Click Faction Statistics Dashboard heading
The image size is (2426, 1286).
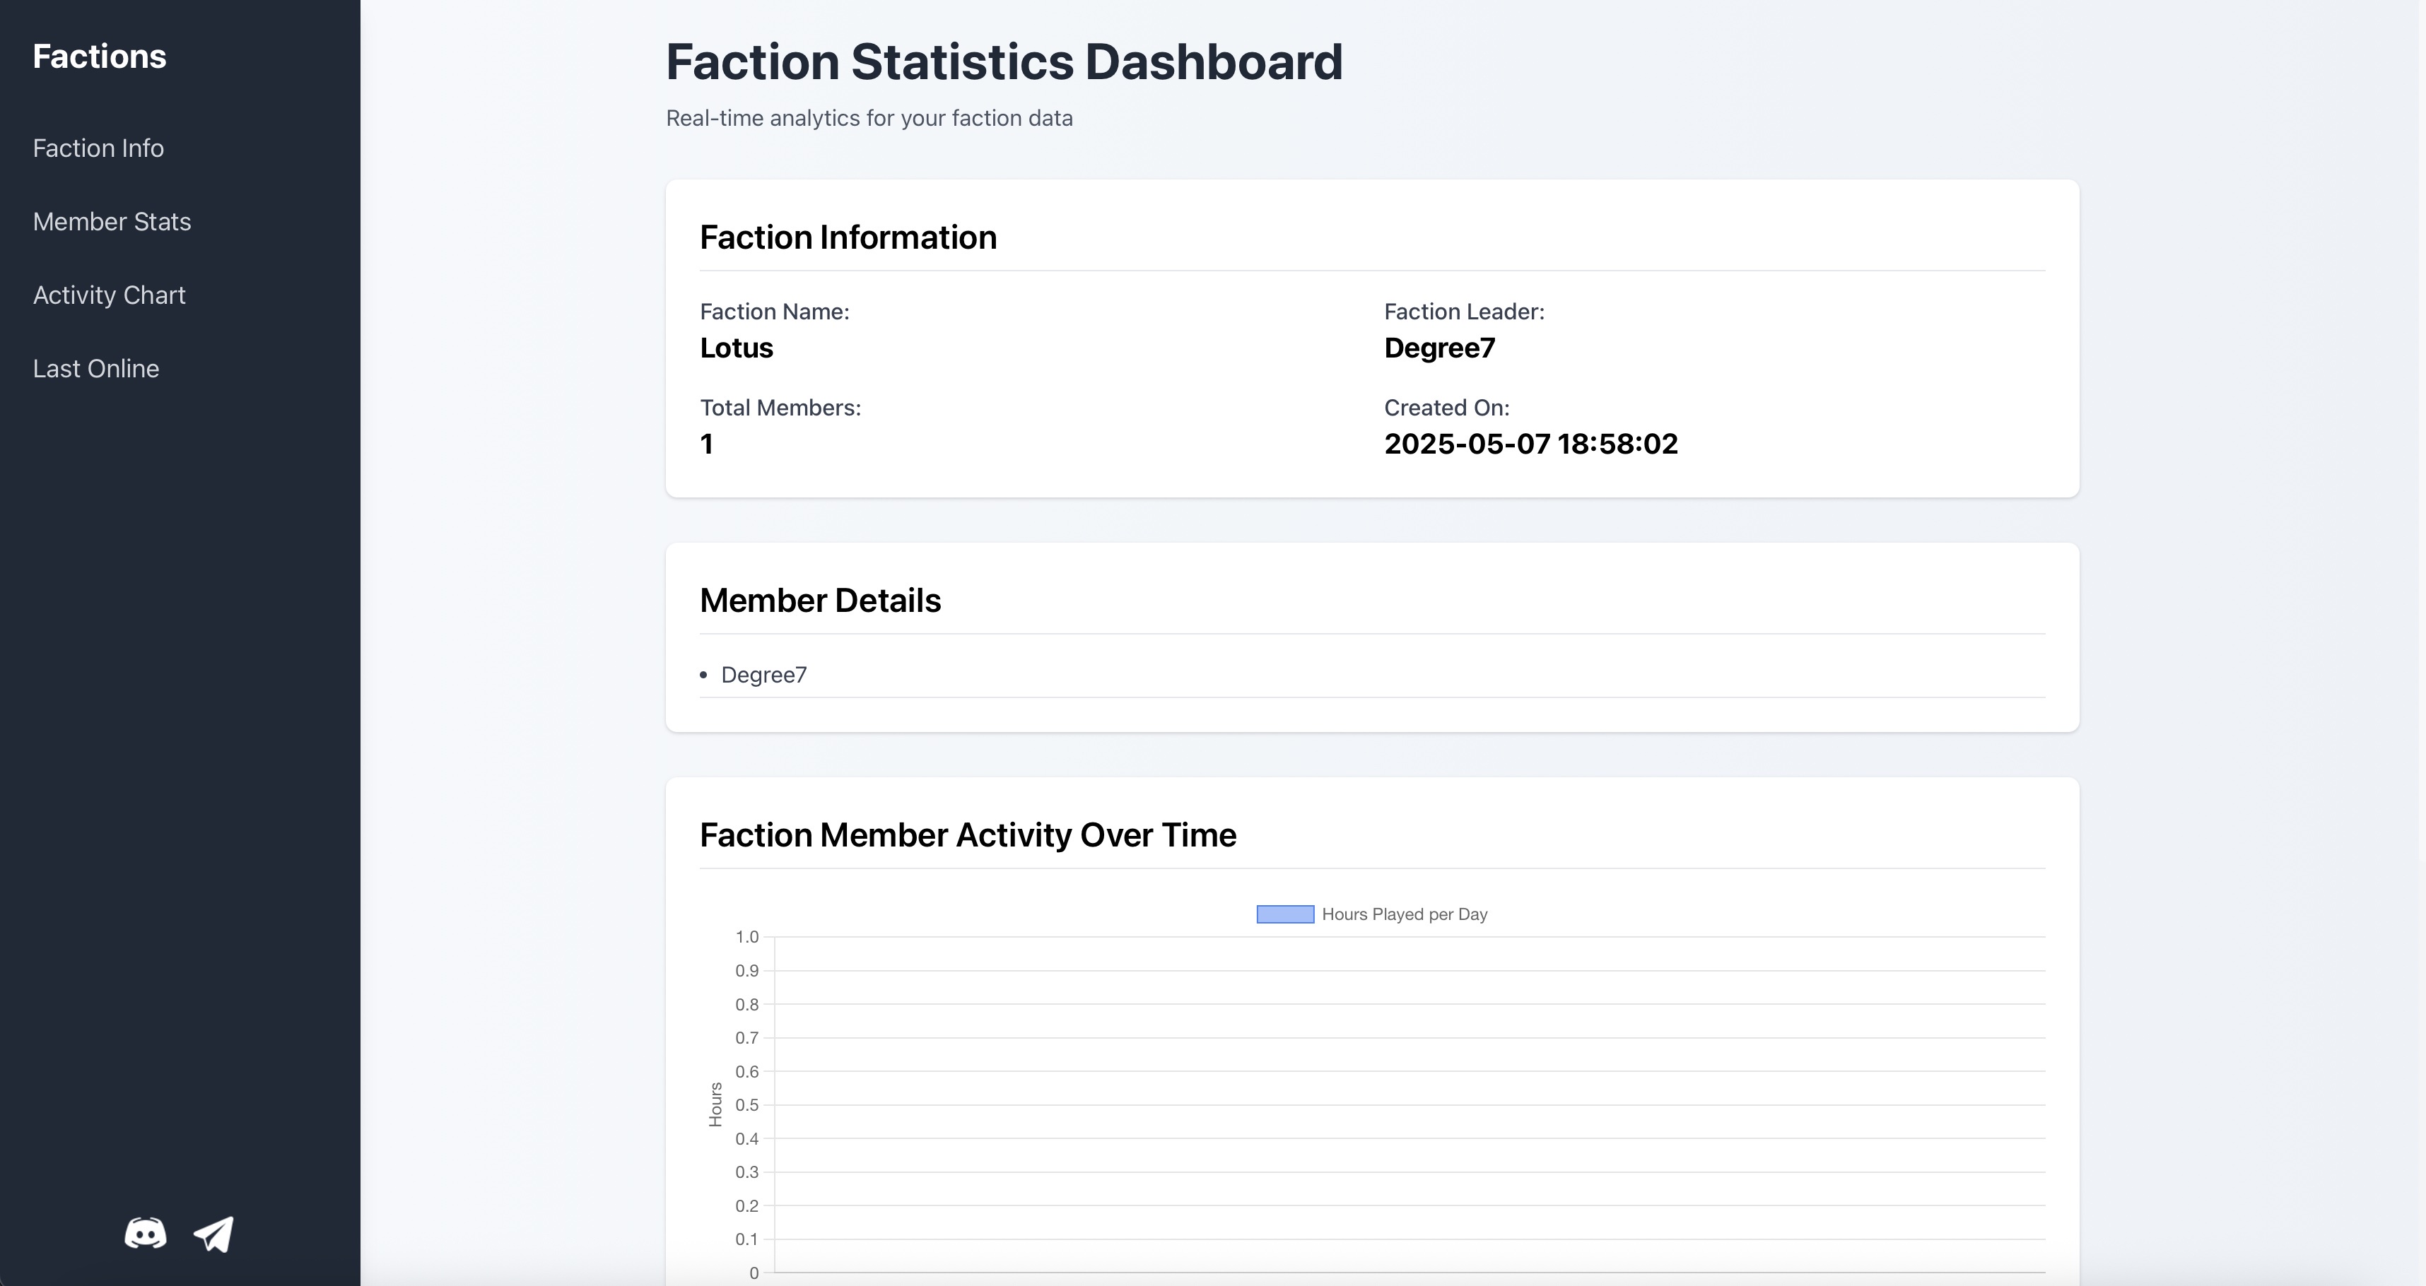click(1003, 62)
